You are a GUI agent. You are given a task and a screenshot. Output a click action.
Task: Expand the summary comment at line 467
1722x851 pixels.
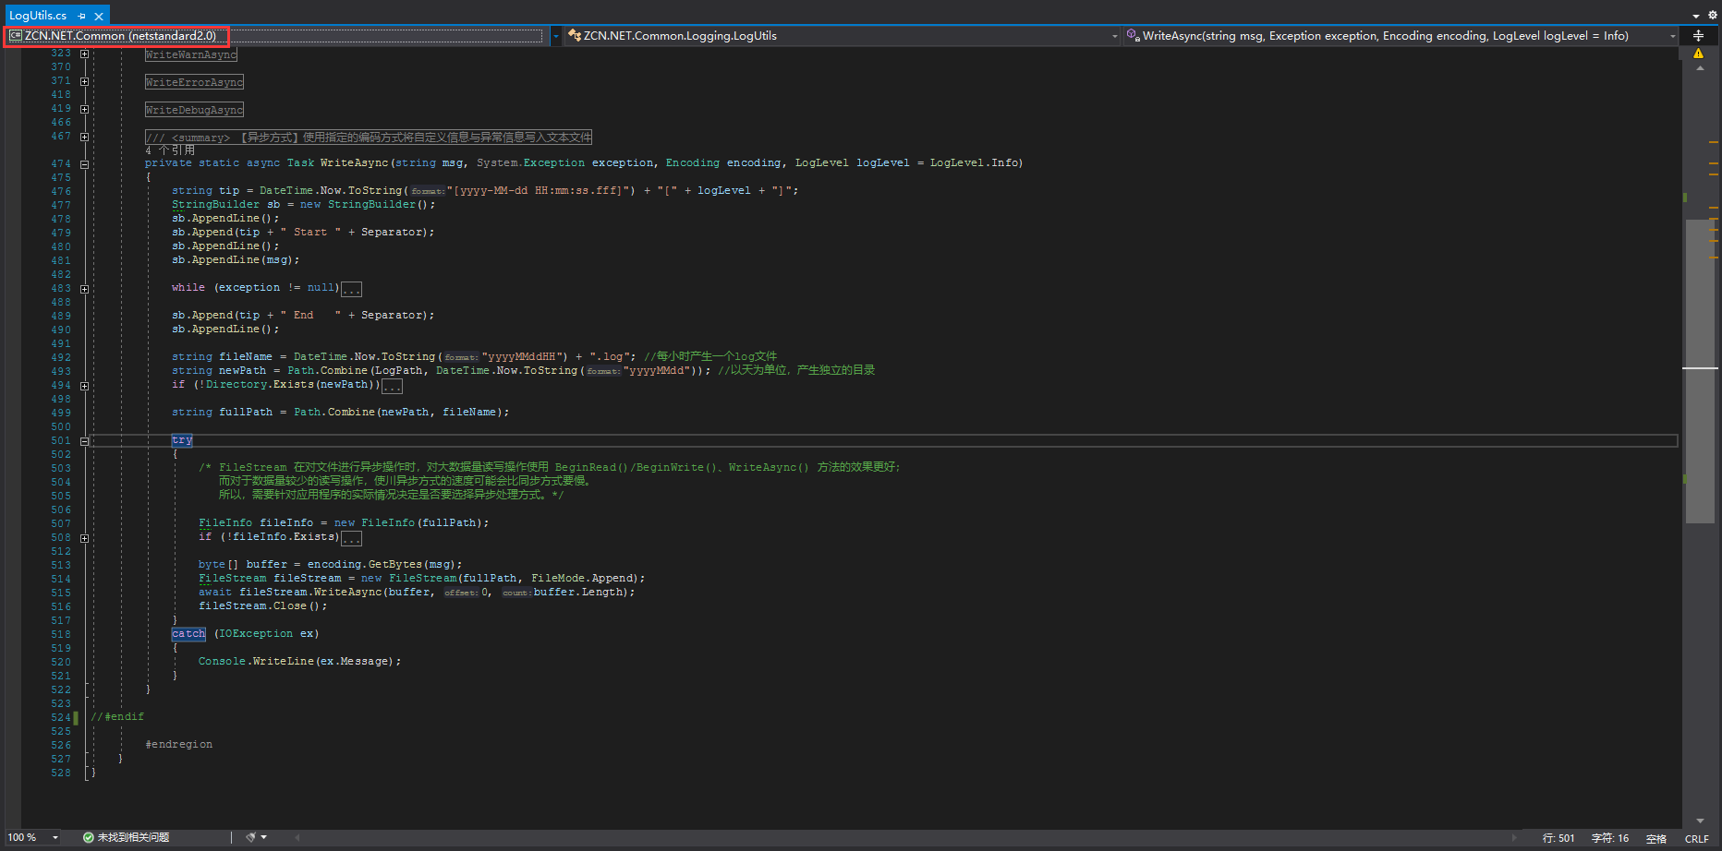[x=84, y=137]
